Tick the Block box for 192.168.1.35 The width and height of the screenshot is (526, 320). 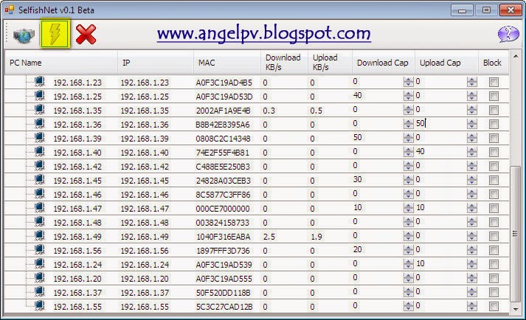494,111
